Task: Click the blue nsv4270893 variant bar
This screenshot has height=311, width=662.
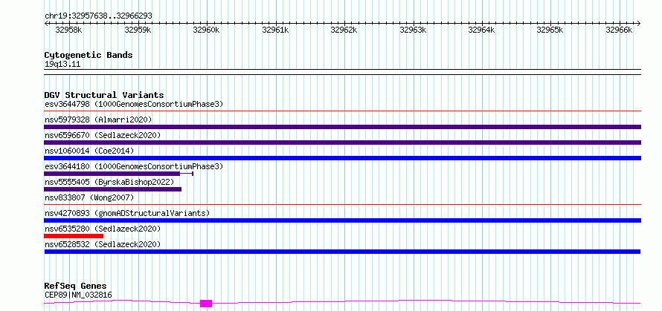Action: (x=342, y=220)
